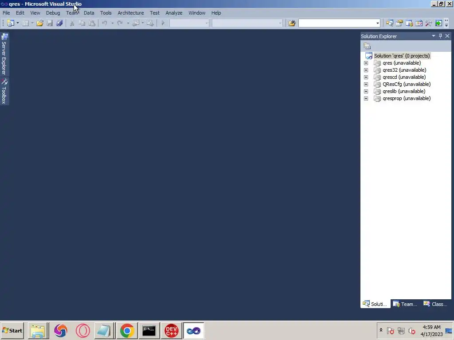
Task: Click the New Project toolbar icon
Action: [x=11, y=23]
